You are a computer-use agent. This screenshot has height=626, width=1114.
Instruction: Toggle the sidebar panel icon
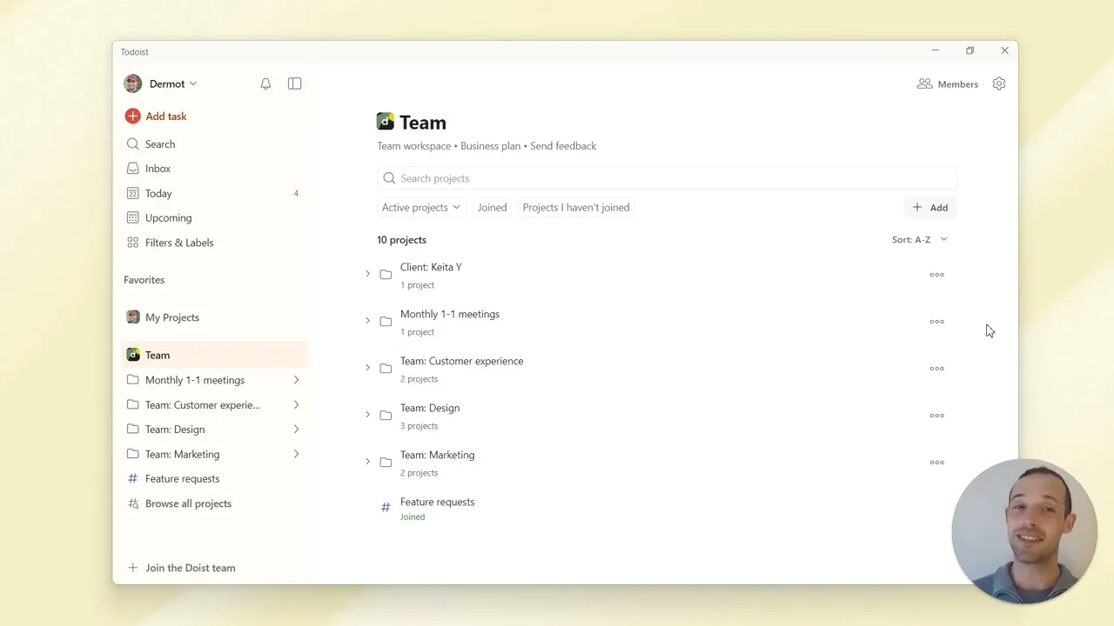click(x=294, y=84)
